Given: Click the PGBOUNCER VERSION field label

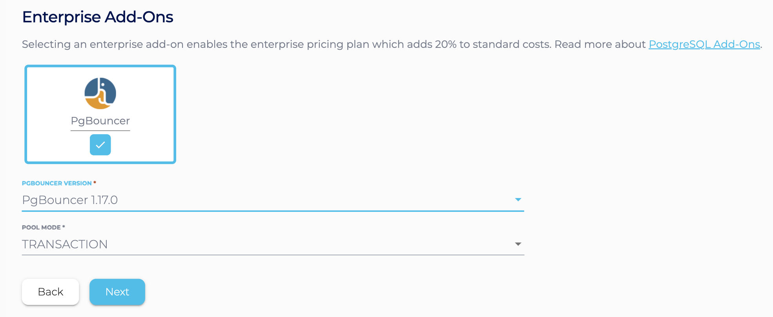Looking at the screenshot, I should click(57, 183).
